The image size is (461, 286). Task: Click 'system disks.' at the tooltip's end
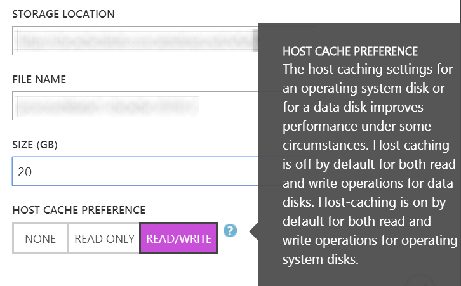321,259
